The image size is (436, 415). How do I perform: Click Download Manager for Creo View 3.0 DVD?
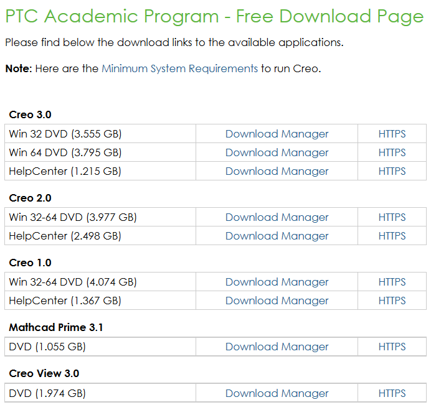(277, 393)
